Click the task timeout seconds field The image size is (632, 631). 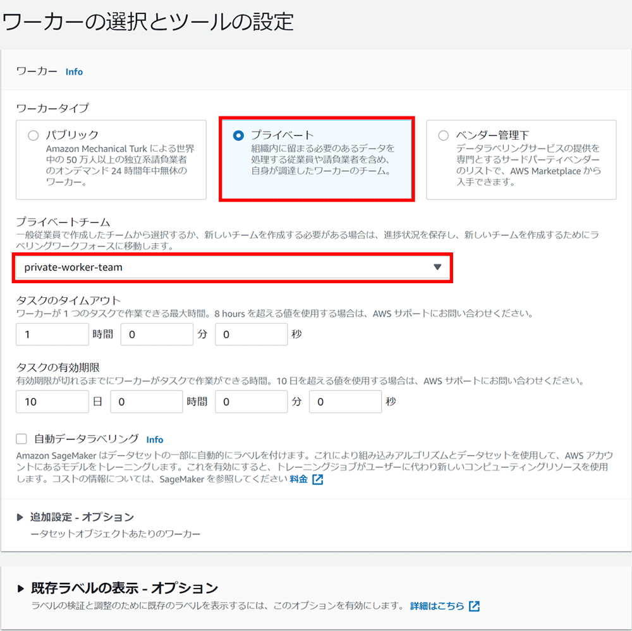(251, 334)
